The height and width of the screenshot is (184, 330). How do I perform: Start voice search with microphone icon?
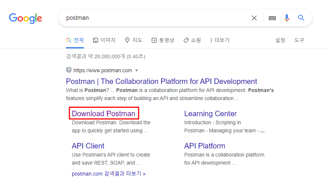click(x=287, y=18)
